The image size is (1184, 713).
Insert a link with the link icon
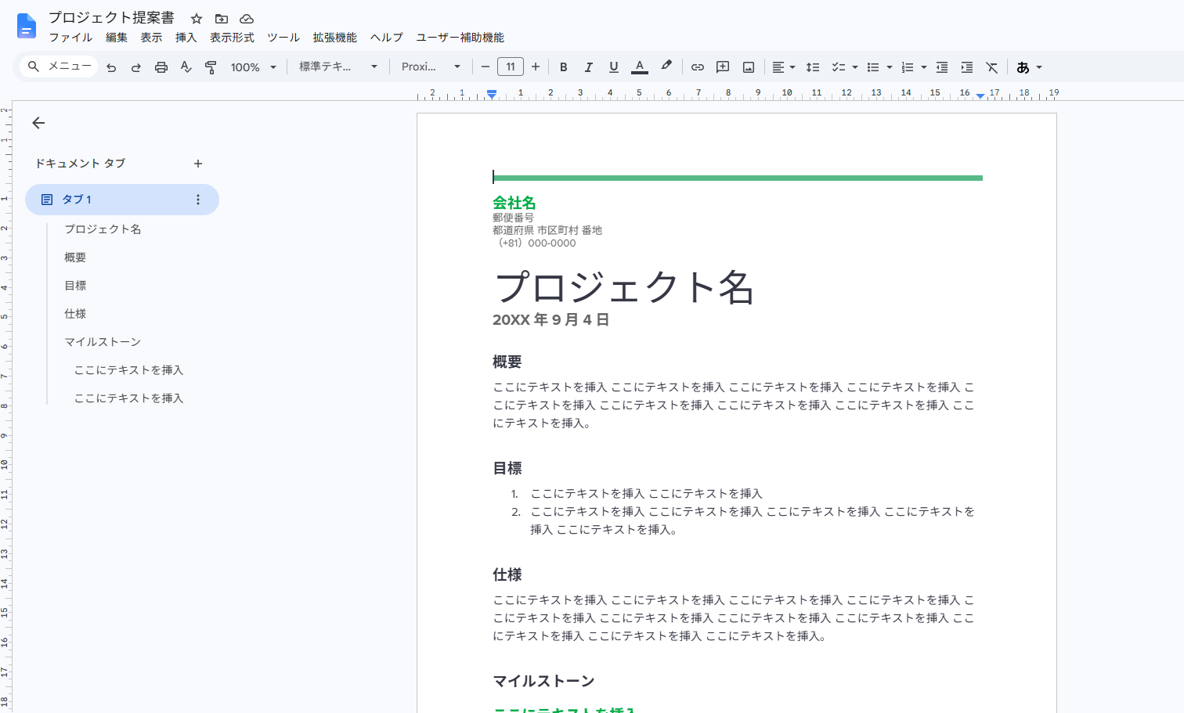coord(697,67)
